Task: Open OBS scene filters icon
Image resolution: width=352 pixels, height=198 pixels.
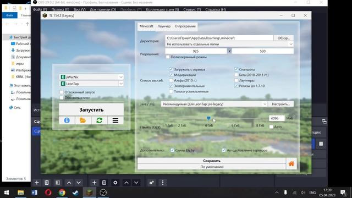Action: [x=58, y=183]
